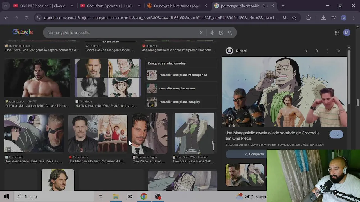This screenshot has width=360, height=202.
Task: Open the Meu Valor Digital image result
Action: coord(150,134)
